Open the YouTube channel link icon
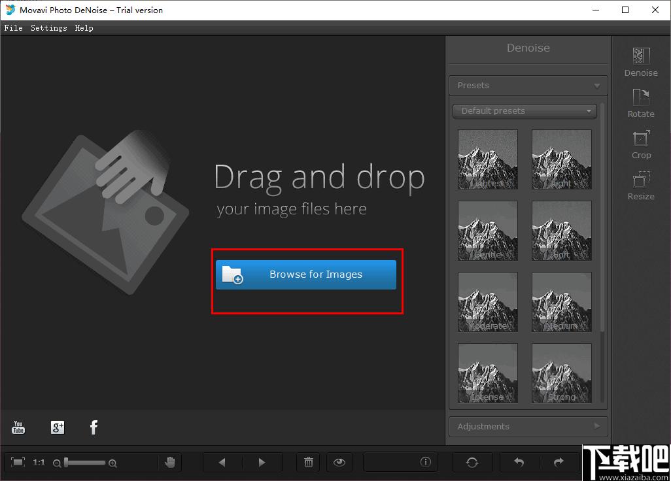The height and width of the screenshot is (481, 671). point(18,427)
